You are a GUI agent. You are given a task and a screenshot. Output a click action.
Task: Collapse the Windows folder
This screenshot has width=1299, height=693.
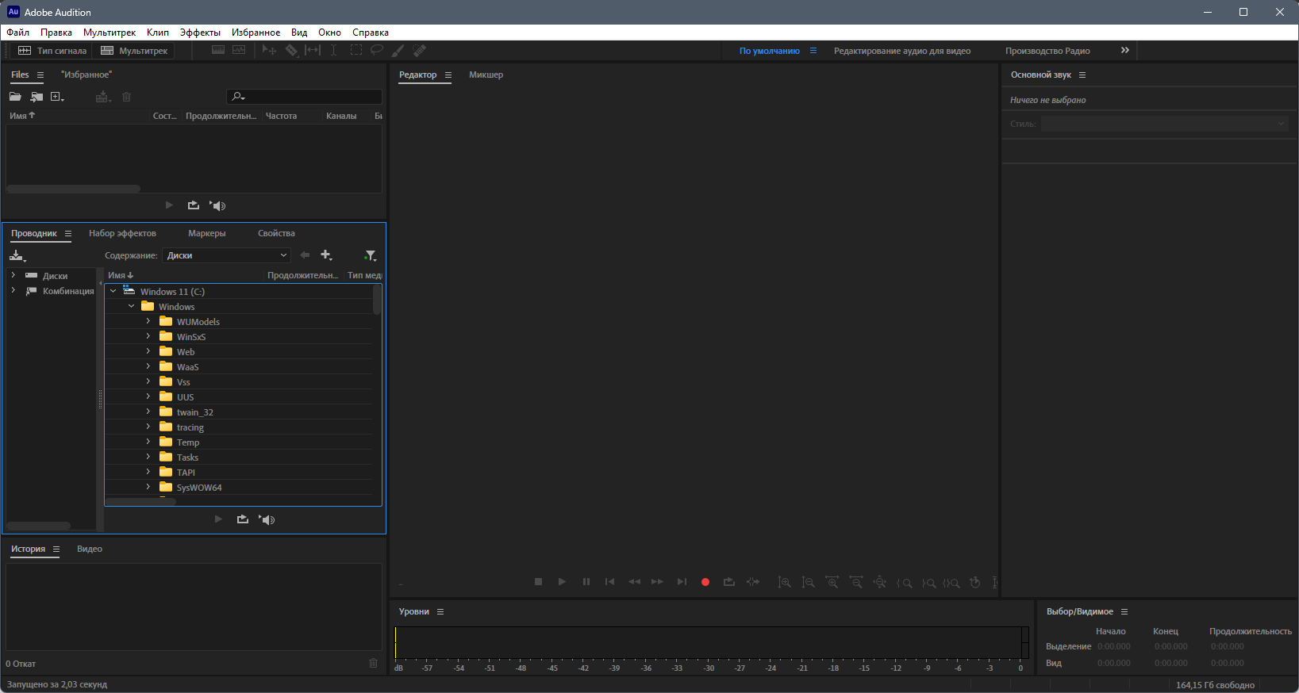(132, 306)
